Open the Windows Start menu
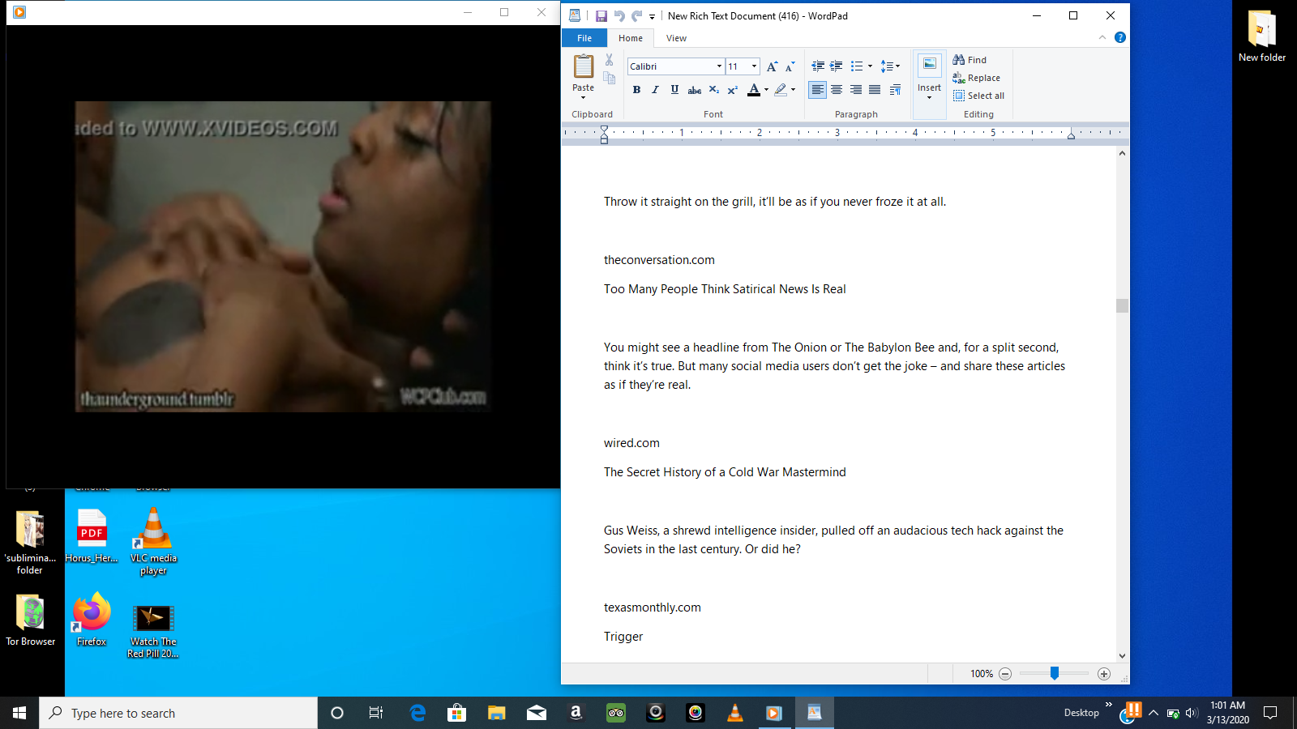The image size is (1297, 729). (19, 713)
